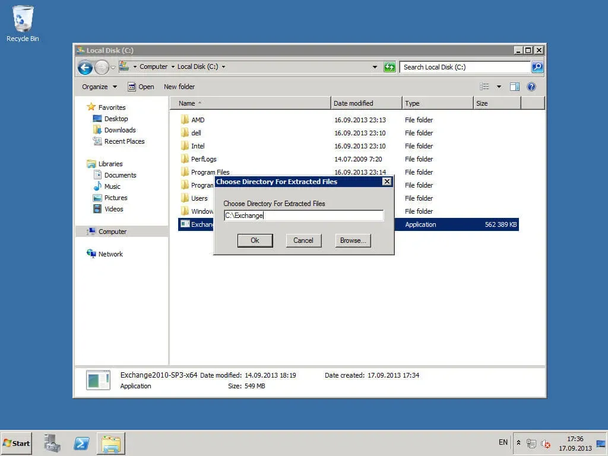Open the Start menu
This screenshot has width=608, height=456.
pyautogui.click(x=16, y=443)
